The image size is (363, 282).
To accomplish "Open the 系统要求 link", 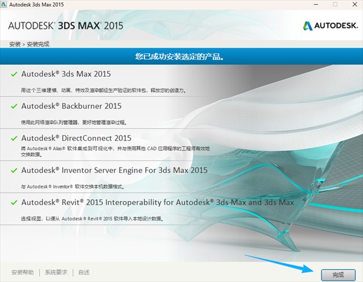I will [56, 273].
